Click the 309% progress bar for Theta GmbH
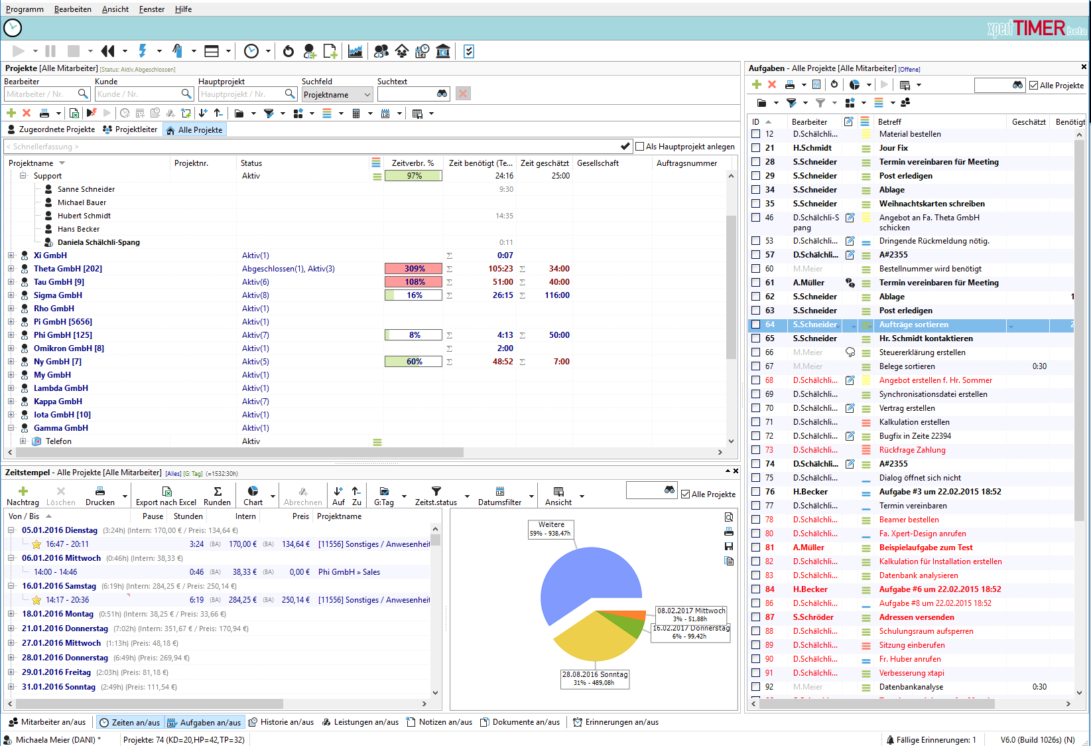 414,269
